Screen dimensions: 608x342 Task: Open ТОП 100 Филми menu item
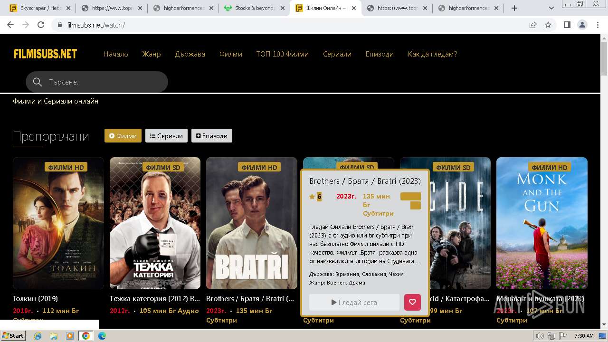283,54
